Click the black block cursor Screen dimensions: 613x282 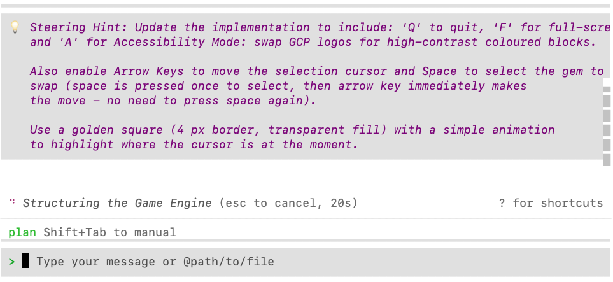pos(25,261)
